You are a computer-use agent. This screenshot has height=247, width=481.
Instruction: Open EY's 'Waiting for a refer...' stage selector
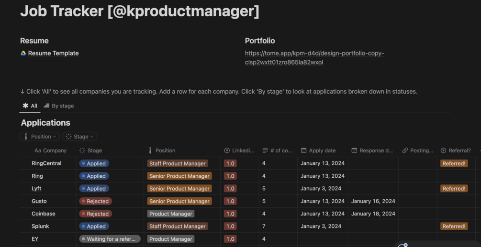(110, 239)
